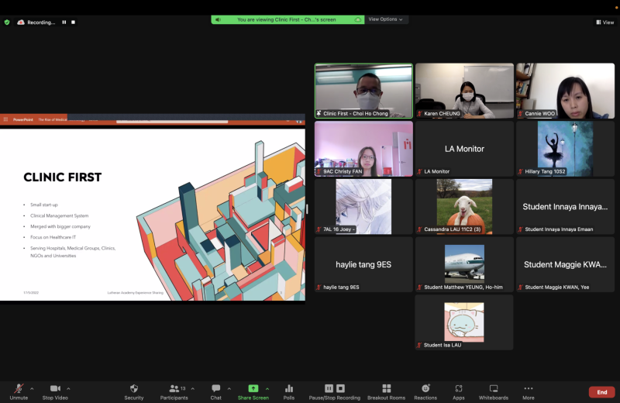Select the 7AL 16 Joey tile
The image size is (620, 403).
pos(363,206)
